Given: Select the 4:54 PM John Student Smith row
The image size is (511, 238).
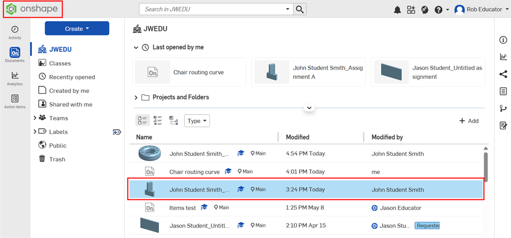Looking at the screenshot, I should (306, 153).
